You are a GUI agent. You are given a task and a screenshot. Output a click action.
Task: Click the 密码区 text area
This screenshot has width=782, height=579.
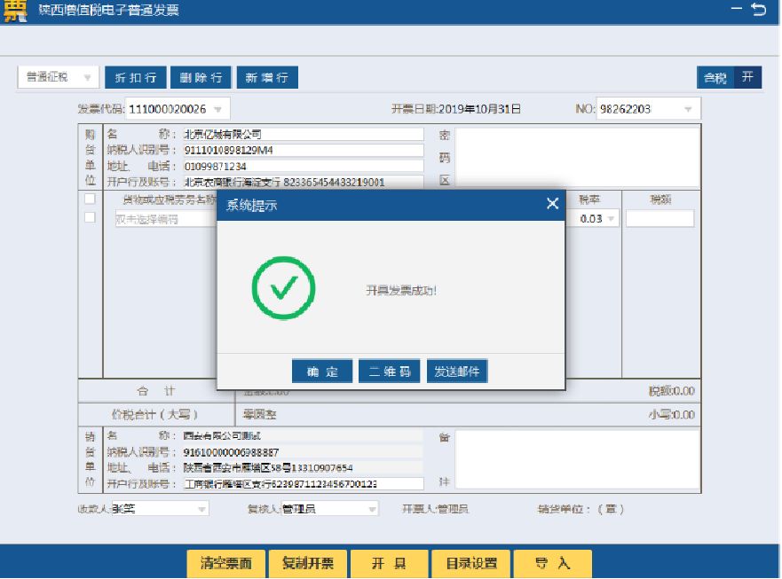(578, 157)
